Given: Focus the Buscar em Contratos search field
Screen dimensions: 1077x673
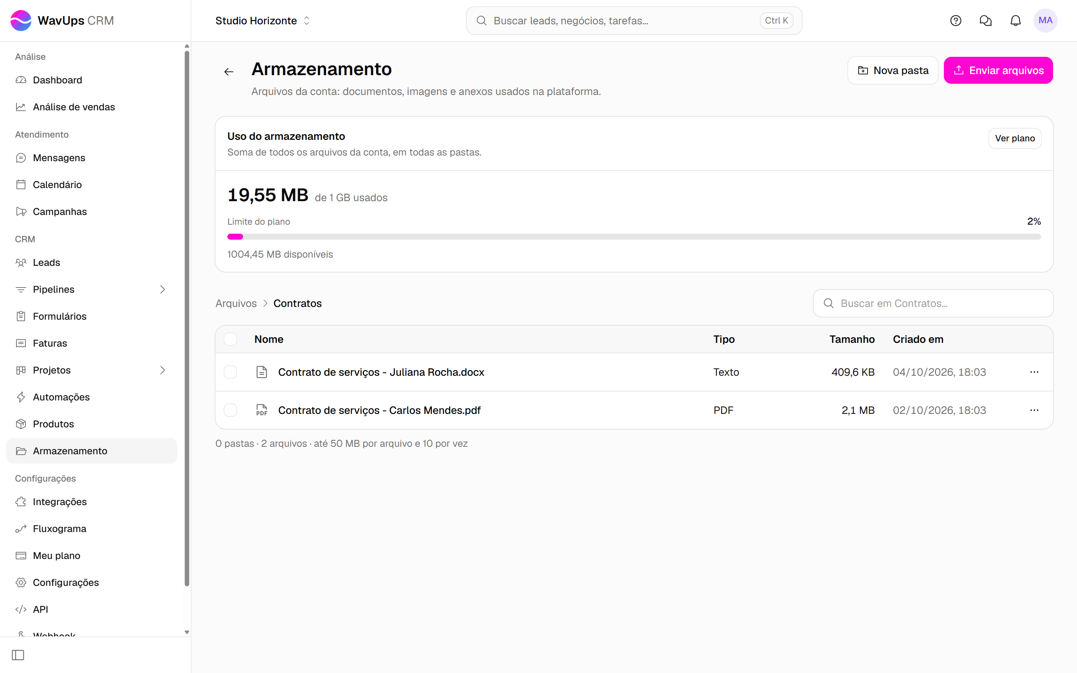Looking at the screenshot, I should [933, 304].
